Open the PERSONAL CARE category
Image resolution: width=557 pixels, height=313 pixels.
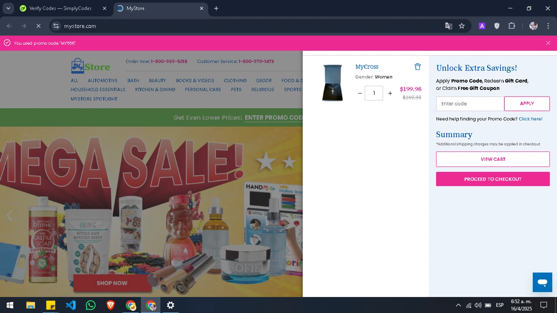coord(203,89)
